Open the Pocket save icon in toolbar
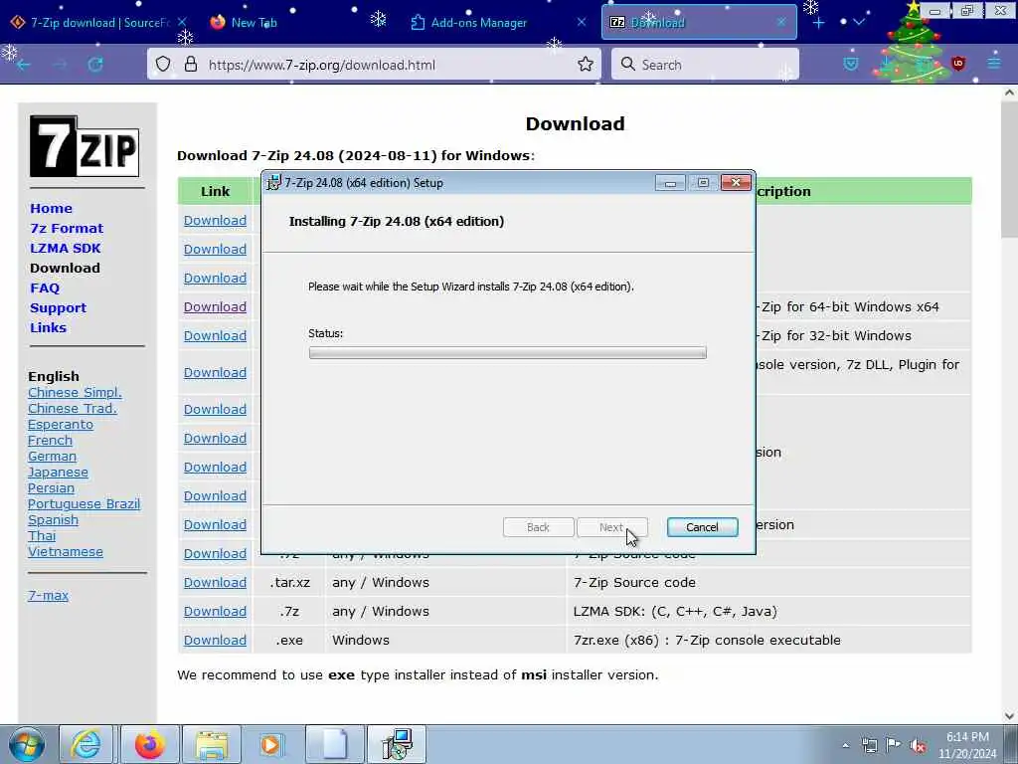The height and width of the screenshot is (764, 1018). tap(851, 64)
